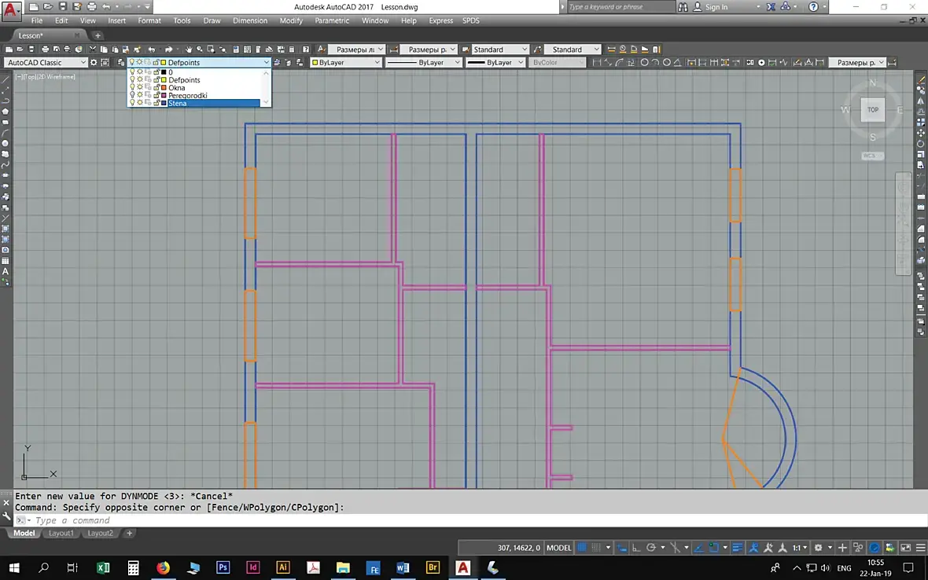Image resolution: width=928 pixels, height=580 pixels.
Task: Click the Help question mark toolbar icon
Action: coord(306,49)
